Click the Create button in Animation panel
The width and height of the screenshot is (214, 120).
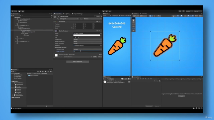[181, 96]
